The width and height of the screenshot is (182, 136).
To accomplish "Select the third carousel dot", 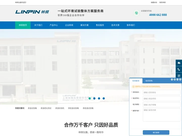I will click(99, 98).
